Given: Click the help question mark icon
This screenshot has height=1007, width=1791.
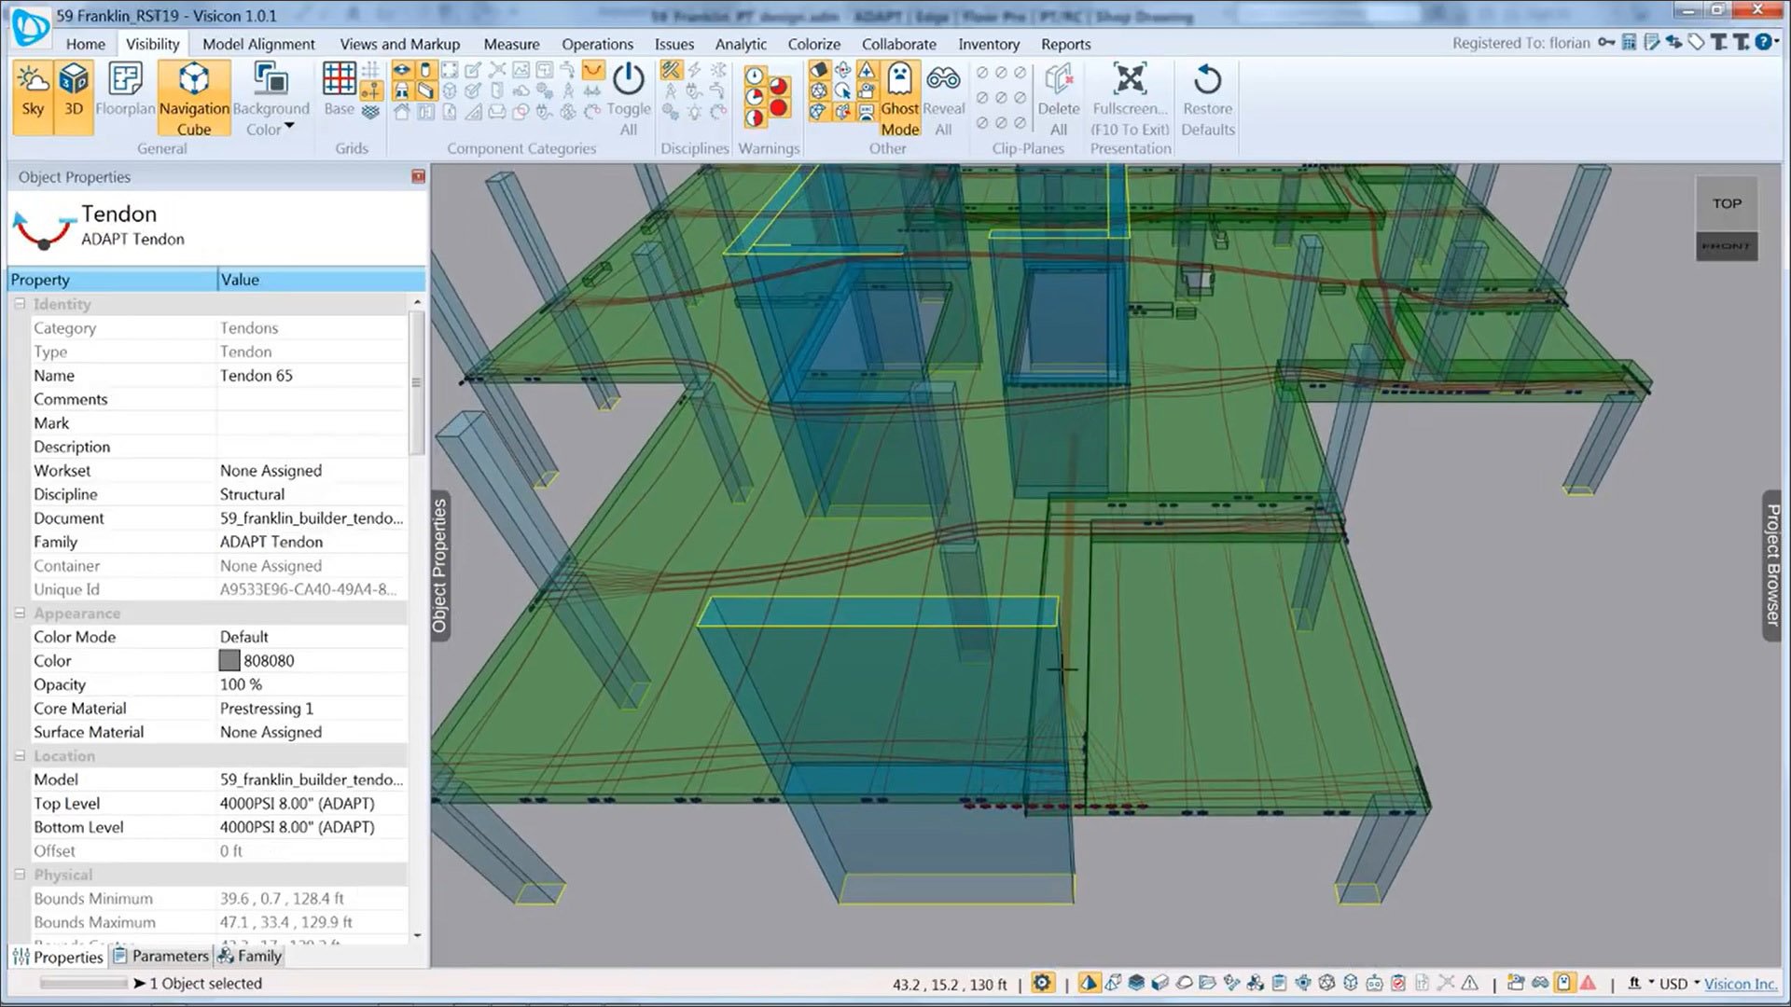Looking at the screenshot, I should [1763, 42].
